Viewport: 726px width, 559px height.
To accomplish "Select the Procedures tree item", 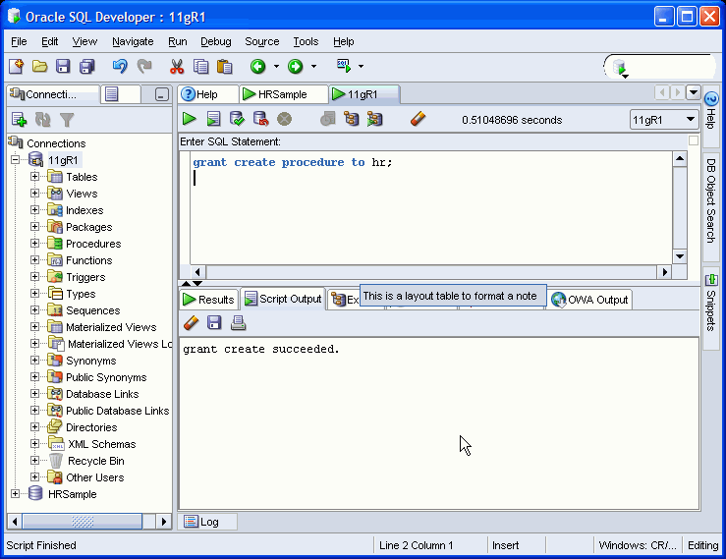I will [x=93, y=244].
